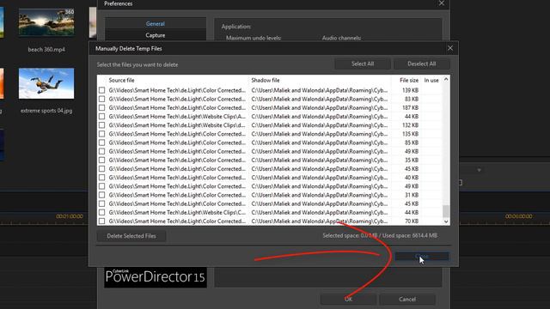
Task: Close Manually Delete Temp Files with X
Action: pyautogui.click(x=450, y=48)
